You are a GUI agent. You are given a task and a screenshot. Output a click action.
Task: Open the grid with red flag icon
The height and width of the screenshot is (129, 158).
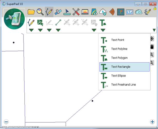(x=121, y=12)
